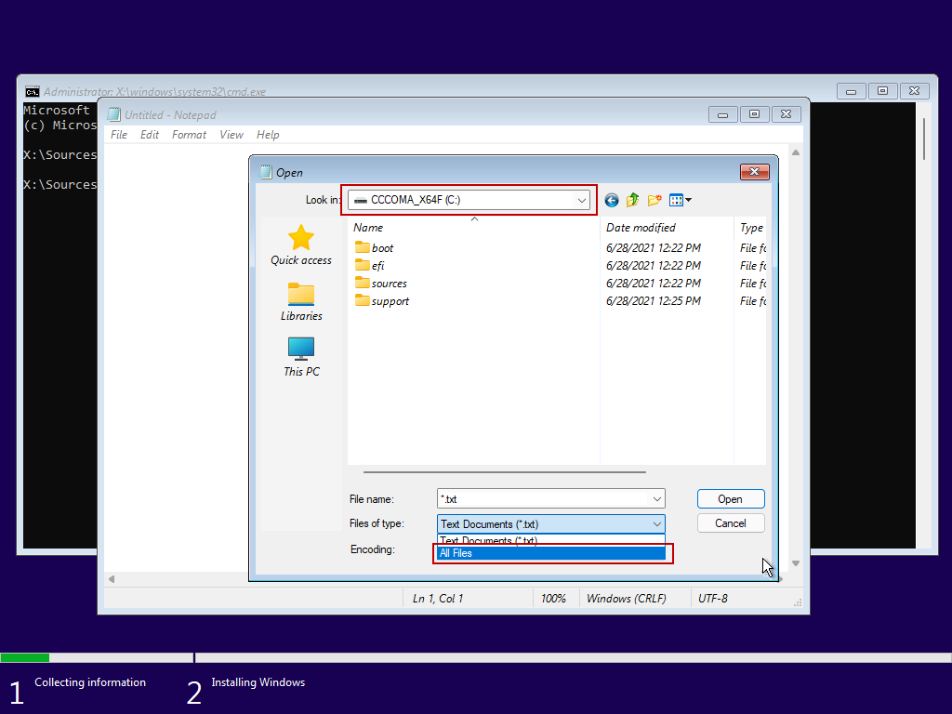Collapse the Files of type dropdown
Screen dimensions: 952x714
tap(657, 524)
